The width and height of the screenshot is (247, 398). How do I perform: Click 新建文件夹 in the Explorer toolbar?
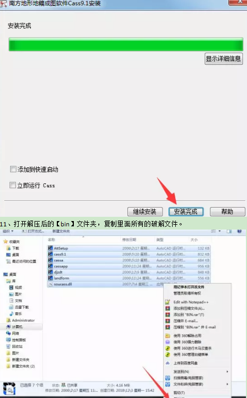point(61,231)
